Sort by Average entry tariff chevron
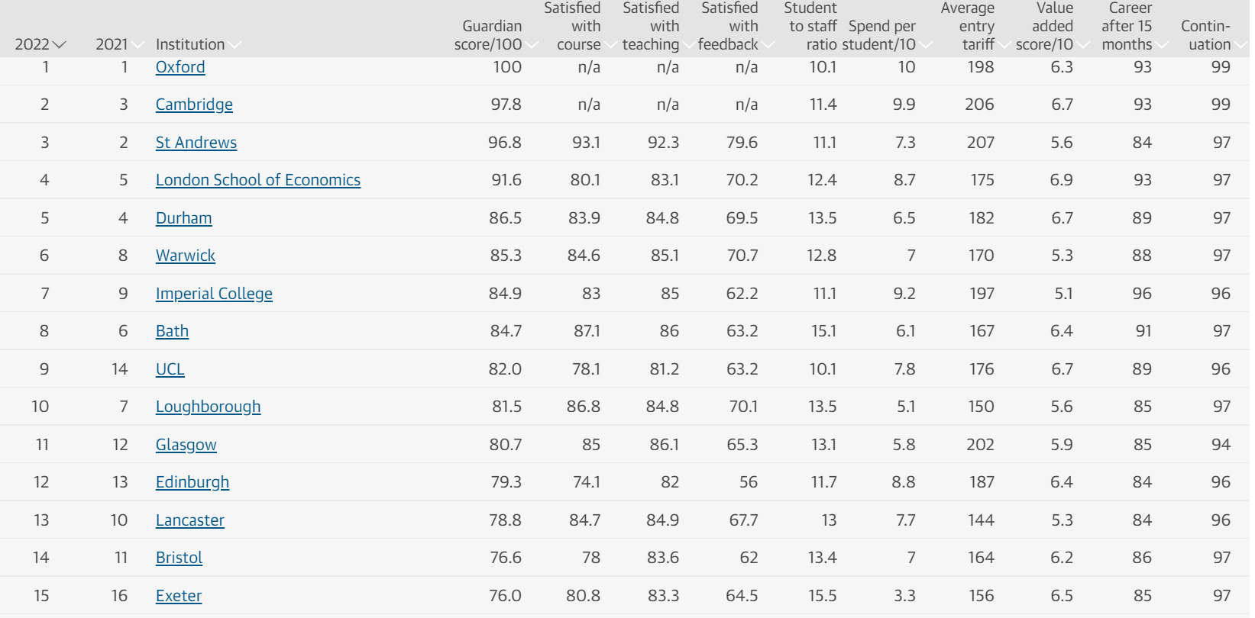This screenshot has height=618, width=1255. click(x=1004, y=45)
